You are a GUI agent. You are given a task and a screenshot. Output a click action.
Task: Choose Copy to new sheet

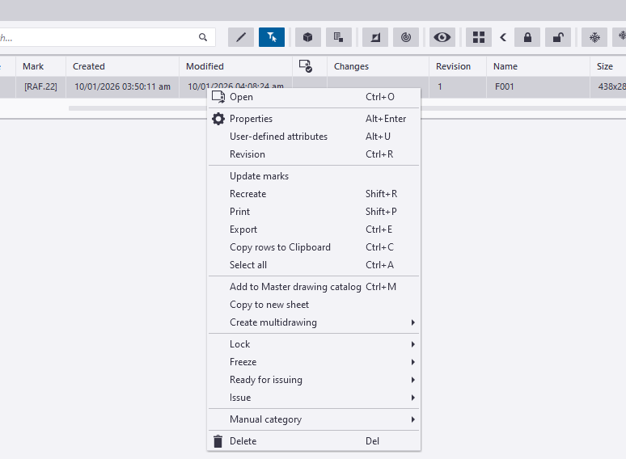pyautogui.click(x=314, y=305)
